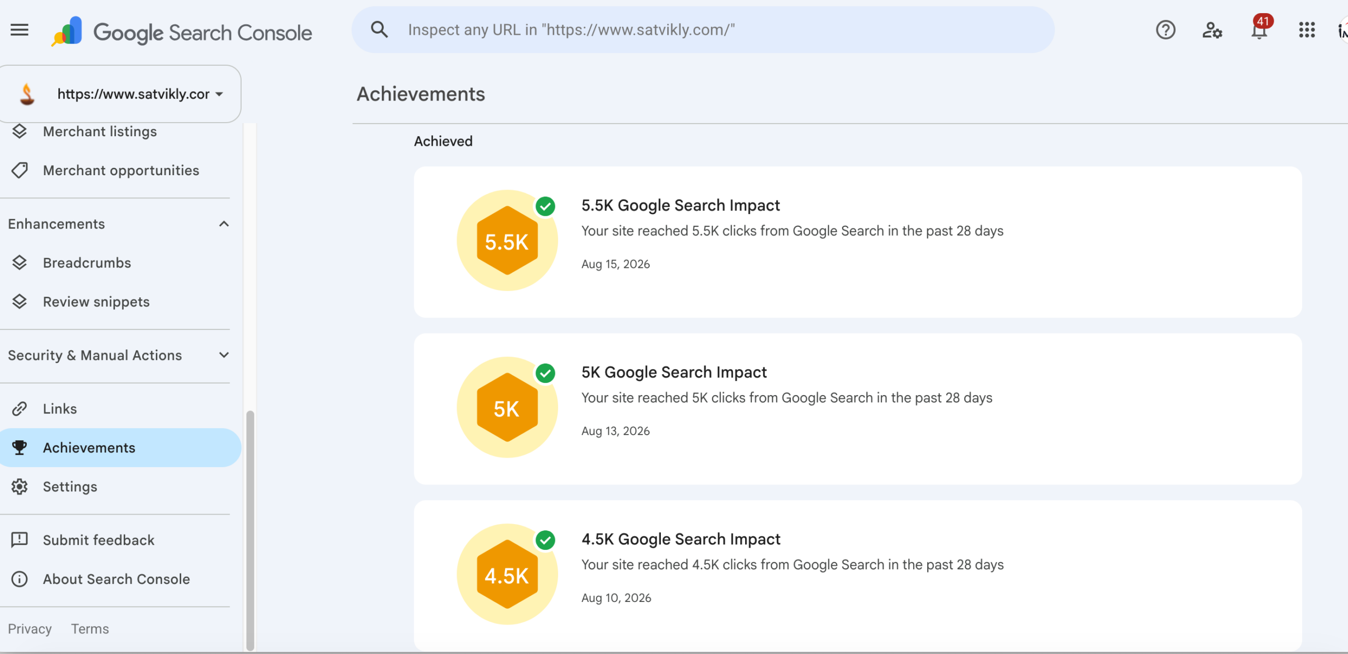Click the search magnifier icon
Image resolution: width=1348 pixels, height=654 pixels.
tap(379, 29)
